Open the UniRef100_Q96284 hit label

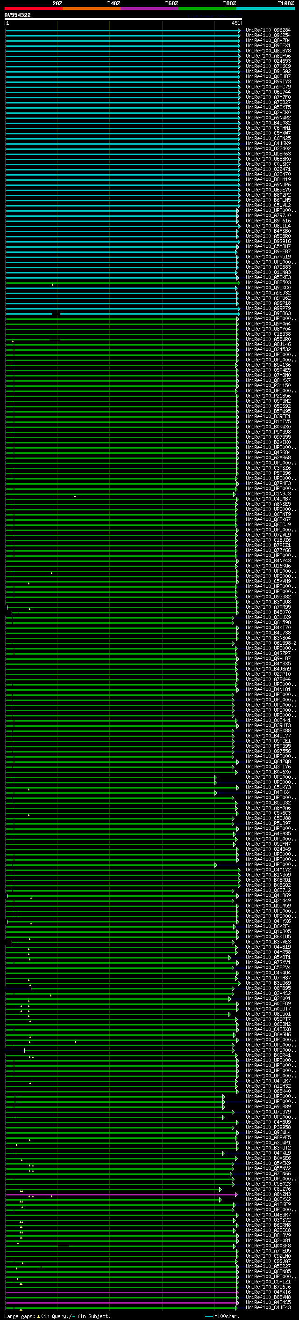(268, 30)
